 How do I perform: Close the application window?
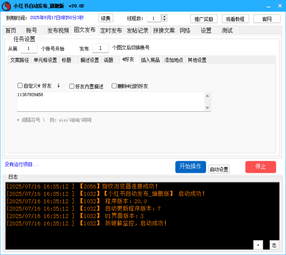pos(280,6)
